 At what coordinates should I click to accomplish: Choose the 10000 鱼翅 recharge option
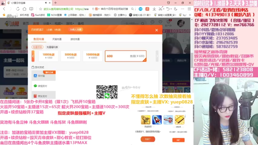[x=93, y=56]
